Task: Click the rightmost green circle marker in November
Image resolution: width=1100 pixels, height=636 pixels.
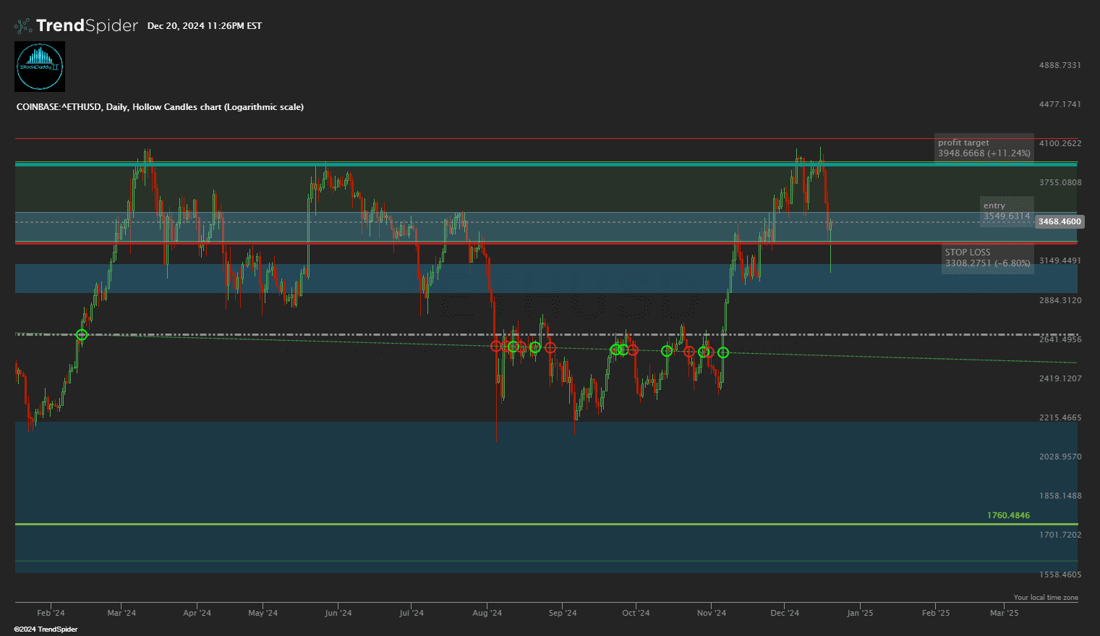Action: (722, 352)
